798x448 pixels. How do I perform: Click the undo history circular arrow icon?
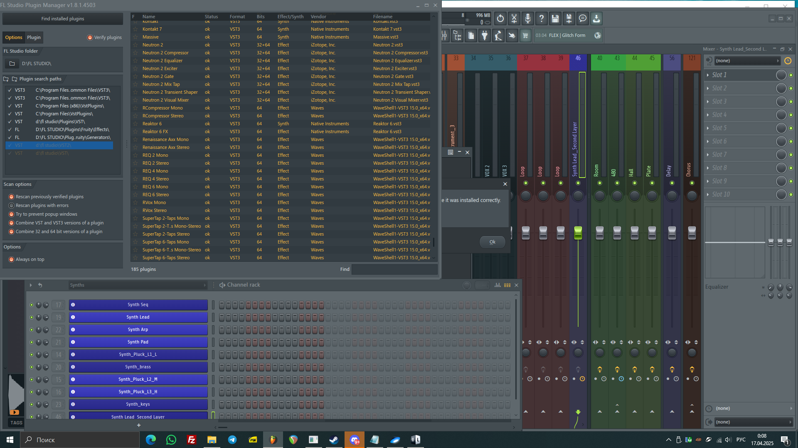point(500,18)
